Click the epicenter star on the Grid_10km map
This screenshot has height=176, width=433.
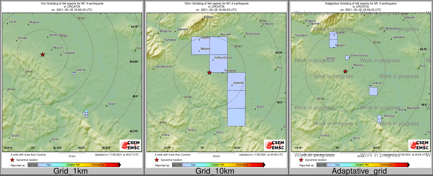tap(209, 73)
